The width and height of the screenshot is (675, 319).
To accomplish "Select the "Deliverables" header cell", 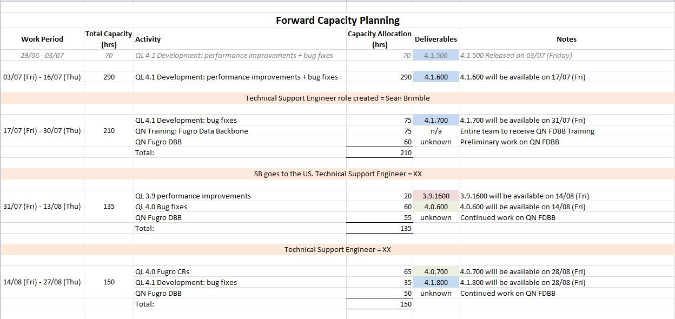I will pos(435,39).
